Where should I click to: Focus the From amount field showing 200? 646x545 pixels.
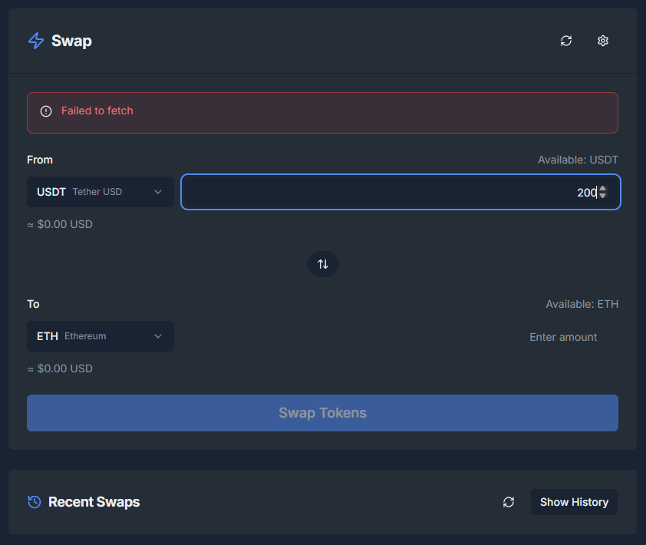[384, 193]
